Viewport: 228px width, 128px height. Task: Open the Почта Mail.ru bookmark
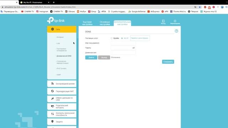(178, 11)
